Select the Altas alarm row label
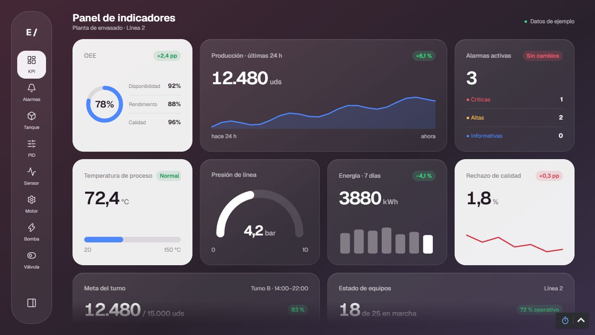595x335 pixels. [475, 118]
